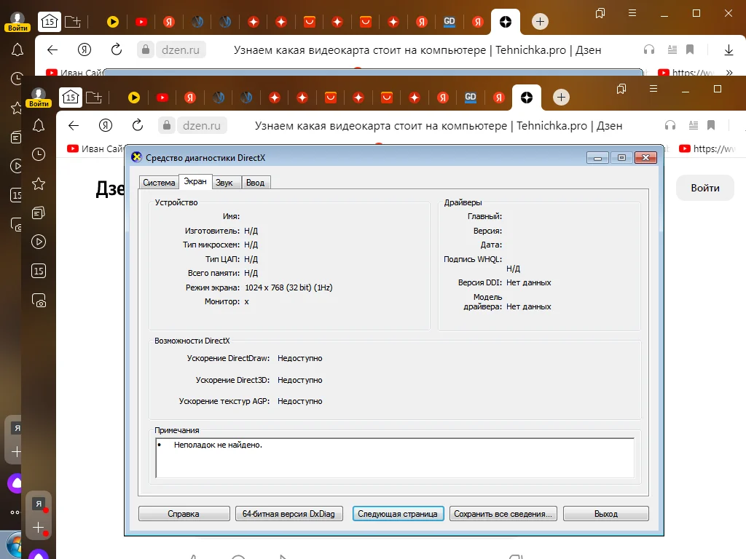Open downloads in the outer browser toolbar
This screenshot has height=559, width=746.
(x=729, y=50)
